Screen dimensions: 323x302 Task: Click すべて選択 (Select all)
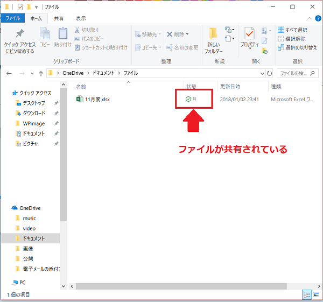292,30
